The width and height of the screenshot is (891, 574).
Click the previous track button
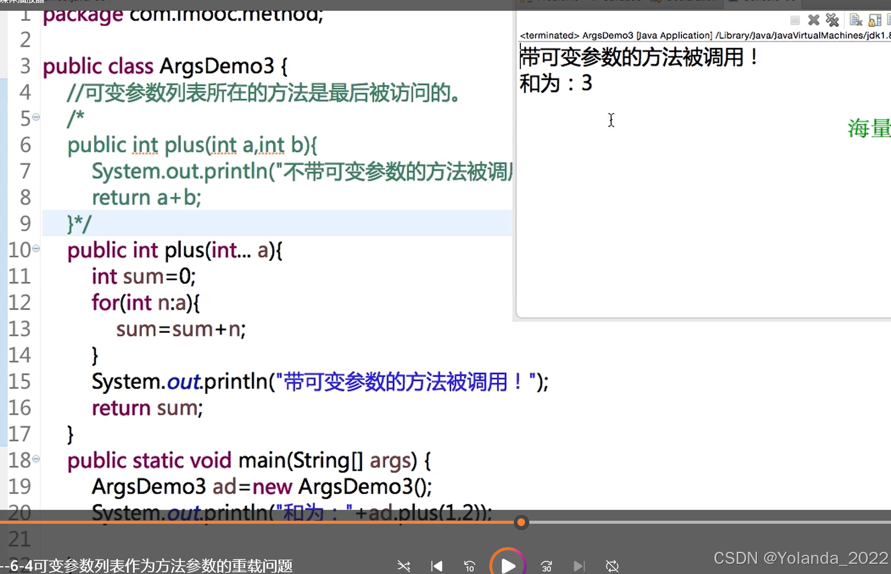pyautogui.click(x=437, y=566)
